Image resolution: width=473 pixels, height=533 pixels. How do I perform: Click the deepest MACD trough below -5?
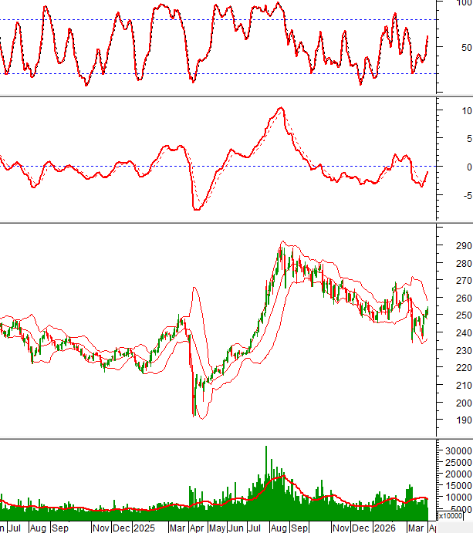[197, 208]
